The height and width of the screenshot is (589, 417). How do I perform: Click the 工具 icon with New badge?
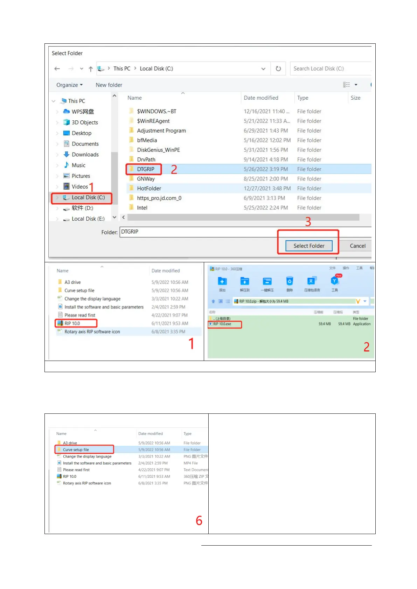[x=335, y=281]
